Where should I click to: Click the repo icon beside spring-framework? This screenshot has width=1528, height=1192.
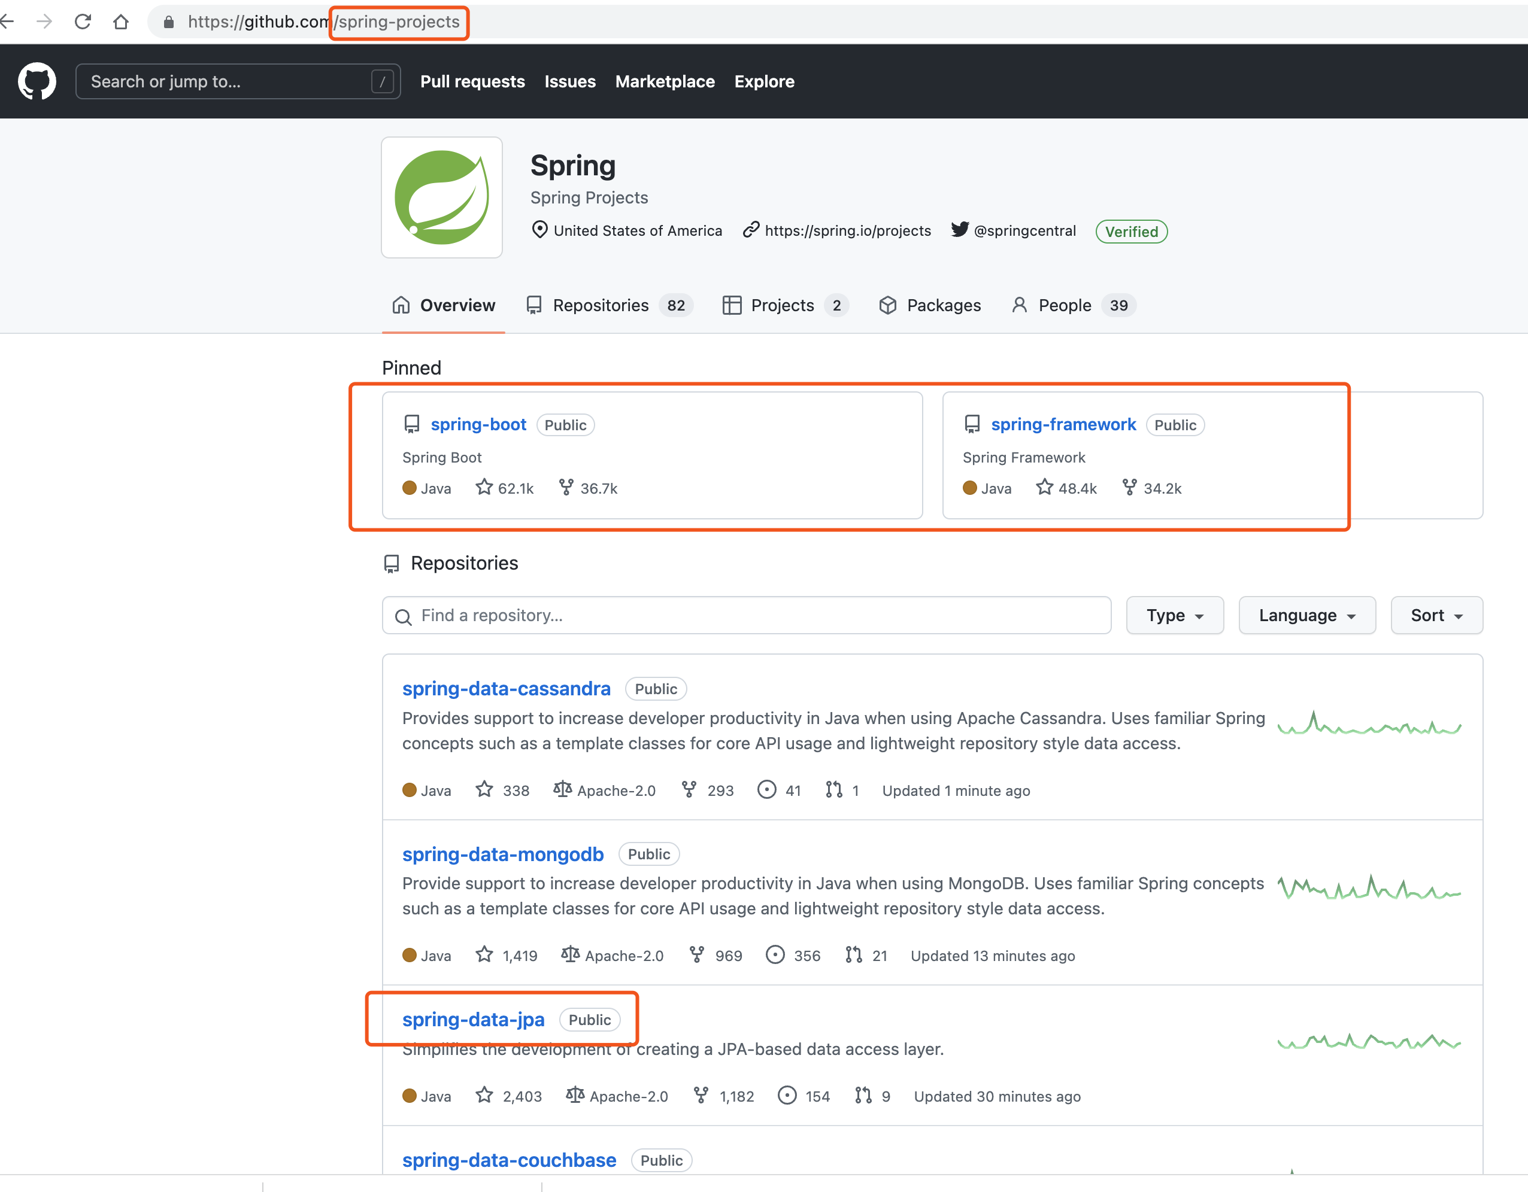[x=972, y=424]
